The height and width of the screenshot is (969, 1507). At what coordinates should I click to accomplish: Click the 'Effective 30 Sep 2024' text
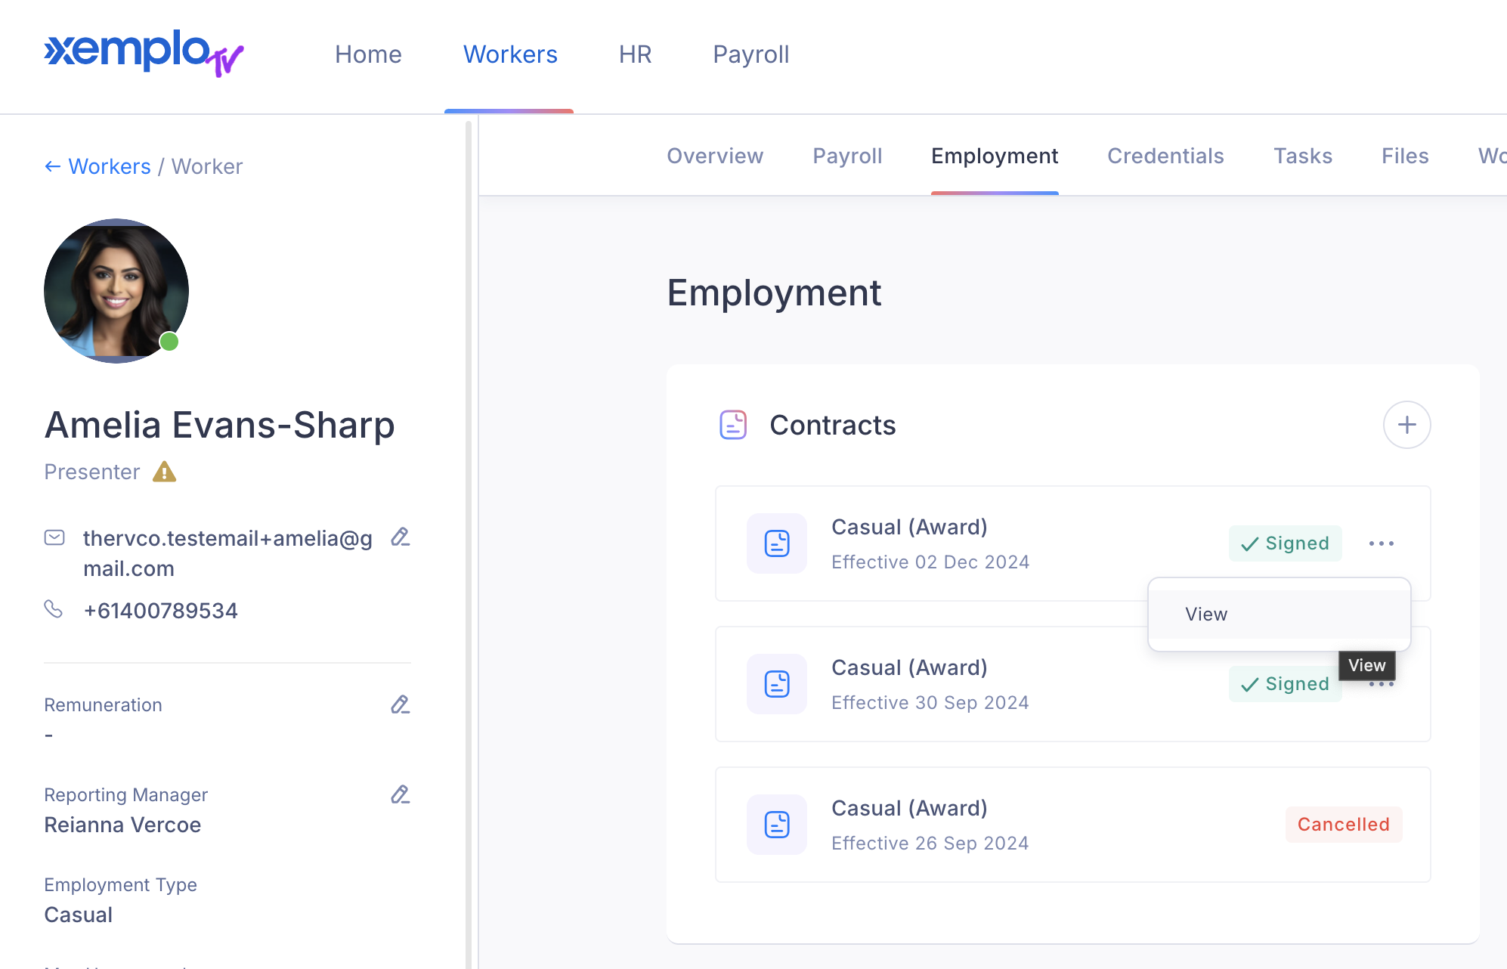pyautogui.click(x=930, y=703)
